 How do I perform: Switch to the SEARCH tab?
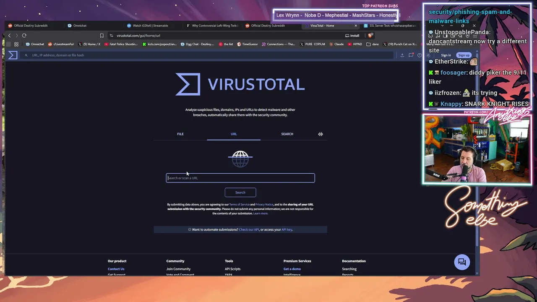point(287,134)
